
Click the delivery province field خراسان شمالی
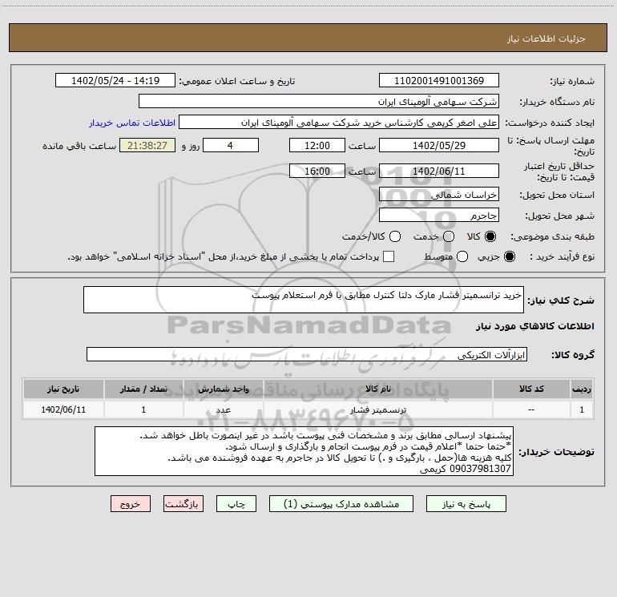439,194
